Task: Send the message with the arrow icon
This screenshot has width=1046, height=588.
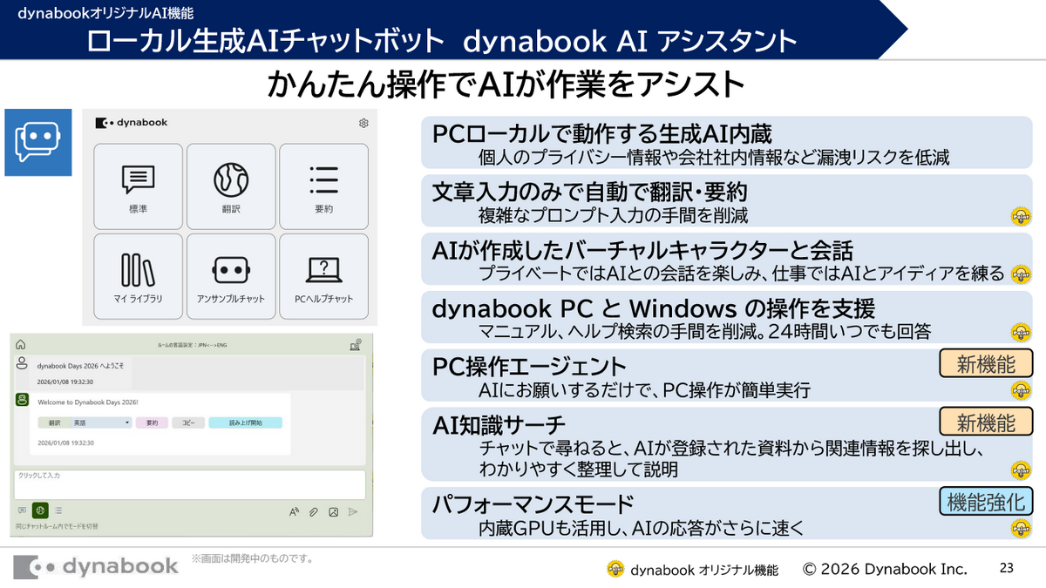Action: pos(352,510)
